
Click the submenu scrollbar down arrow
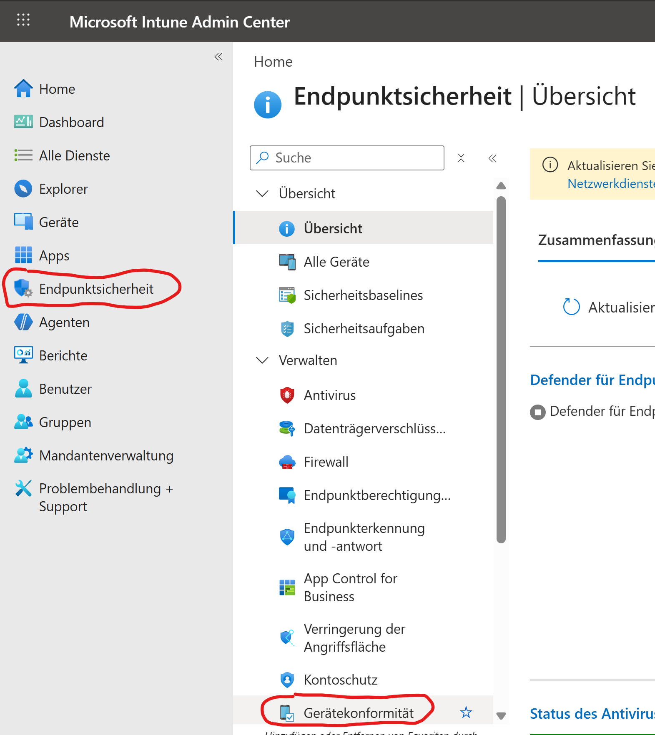(x=501, y=716)
